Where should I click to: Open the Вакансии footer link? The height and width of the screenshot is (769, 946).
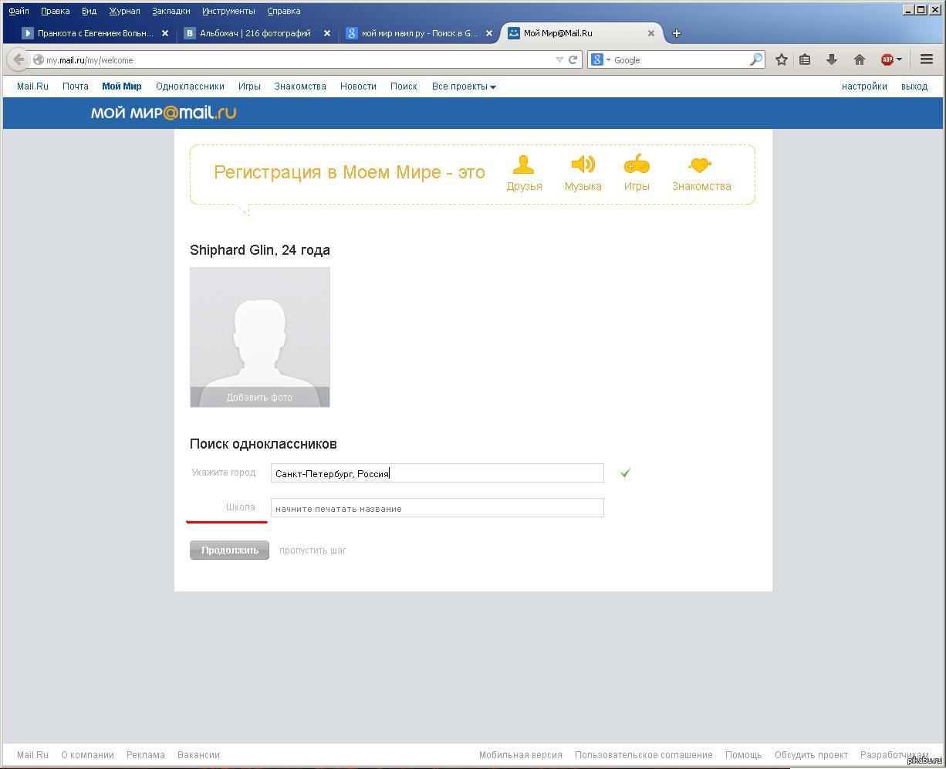[x=198, y=755]
